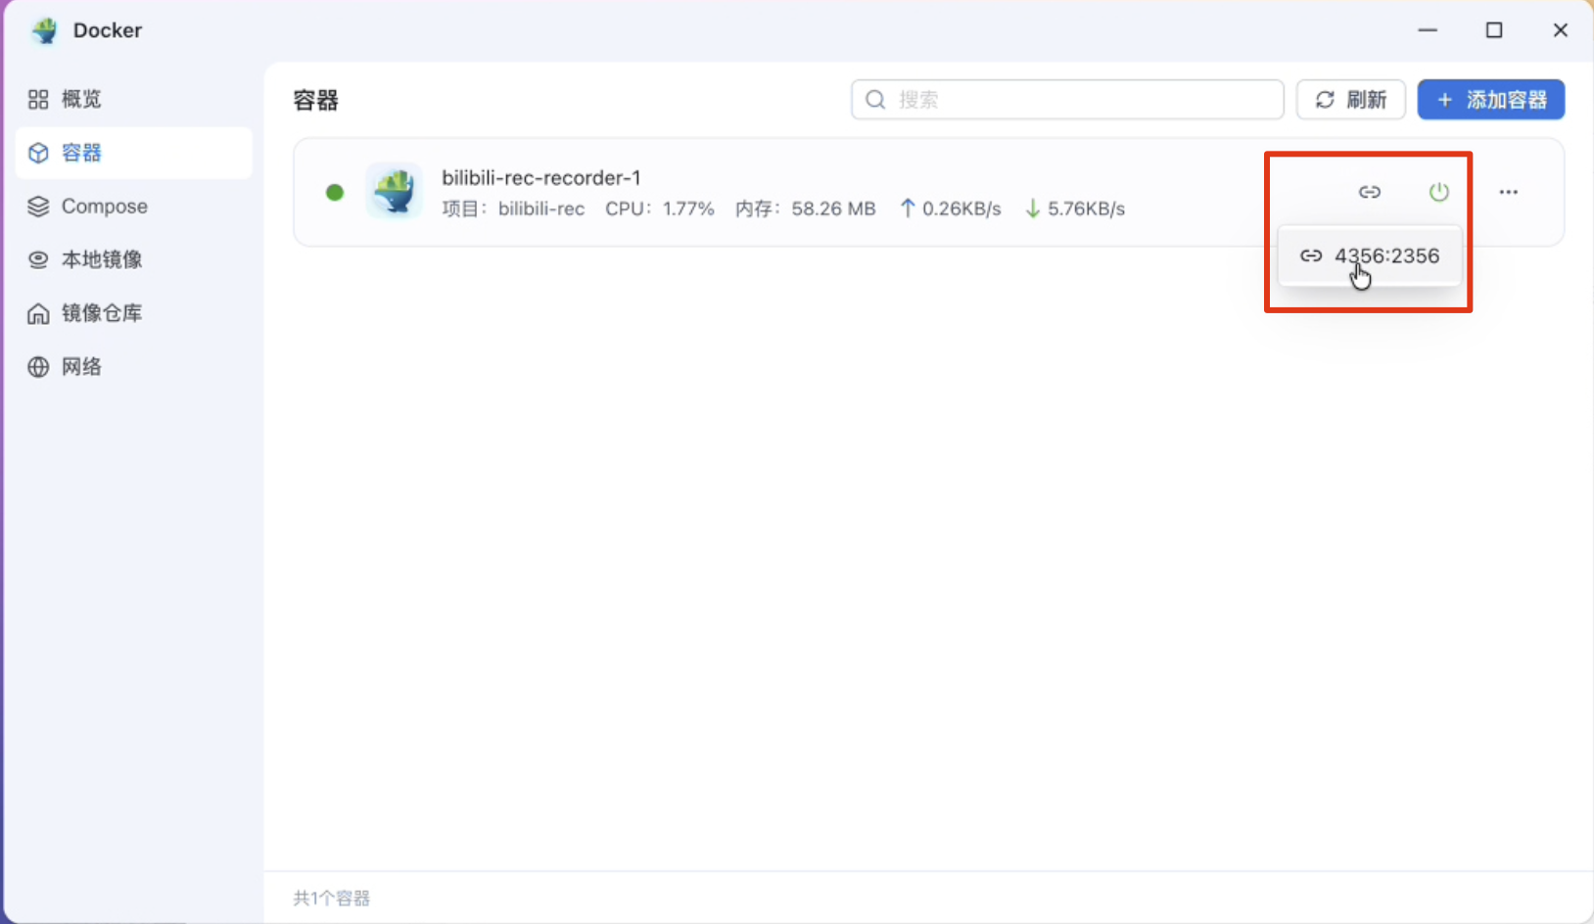
Task: Click the green running status dot
Action: click(335, 192)
